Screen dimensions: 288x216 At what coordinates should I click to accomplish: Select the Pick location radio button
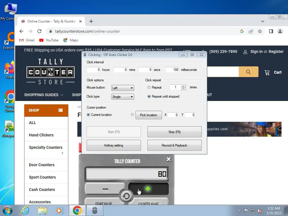tap(132, 115)
